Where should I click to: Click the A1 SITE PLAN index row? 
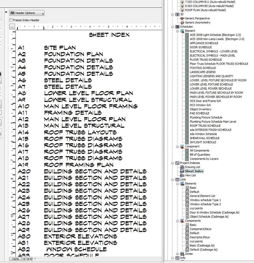click(47, 48)
